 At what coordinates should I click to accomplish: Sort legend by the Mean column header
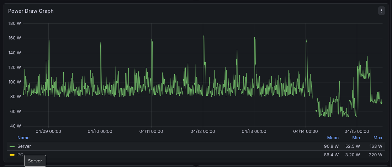tap(333, 138)
